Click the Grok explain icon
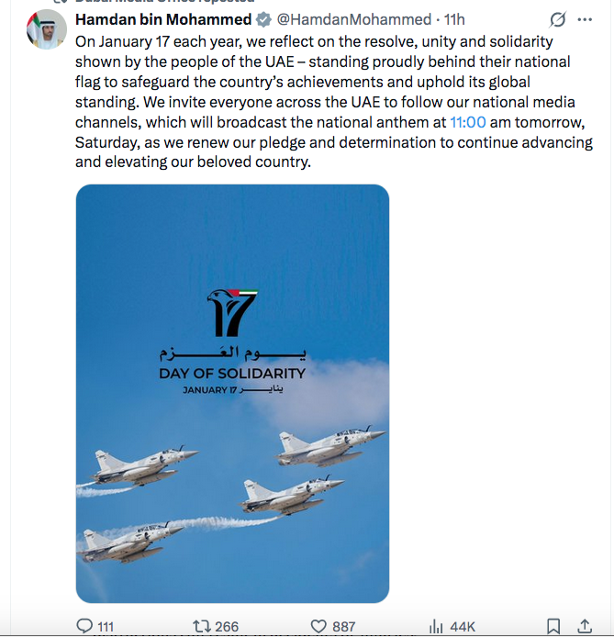Screen dimensions: 614x637 tap(556, 20)
